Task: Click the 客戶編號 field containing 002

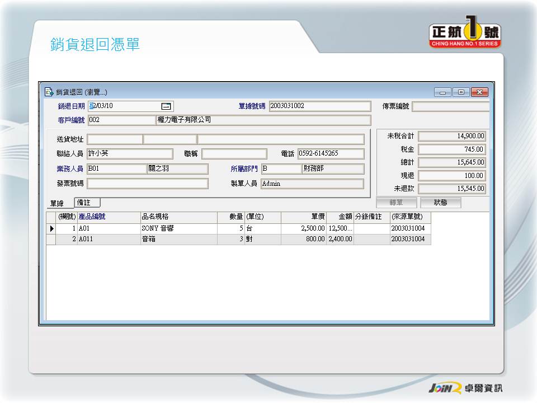Action: pyautogui.click(x=121, y=120)
